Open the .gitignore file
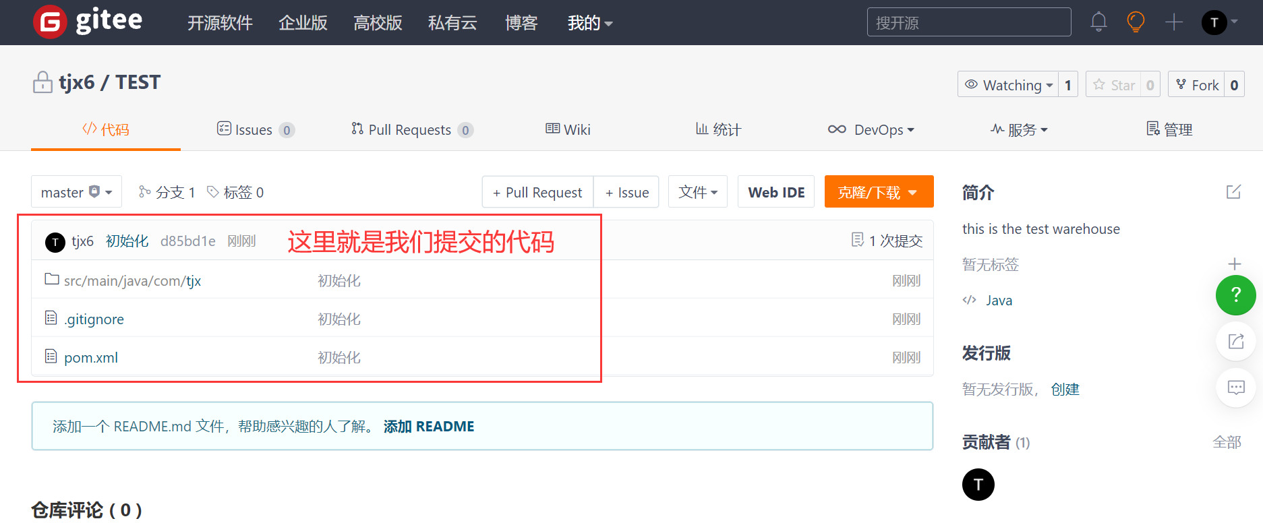The height and width of the screenshot is (523, 1263). tap(94, 319)
